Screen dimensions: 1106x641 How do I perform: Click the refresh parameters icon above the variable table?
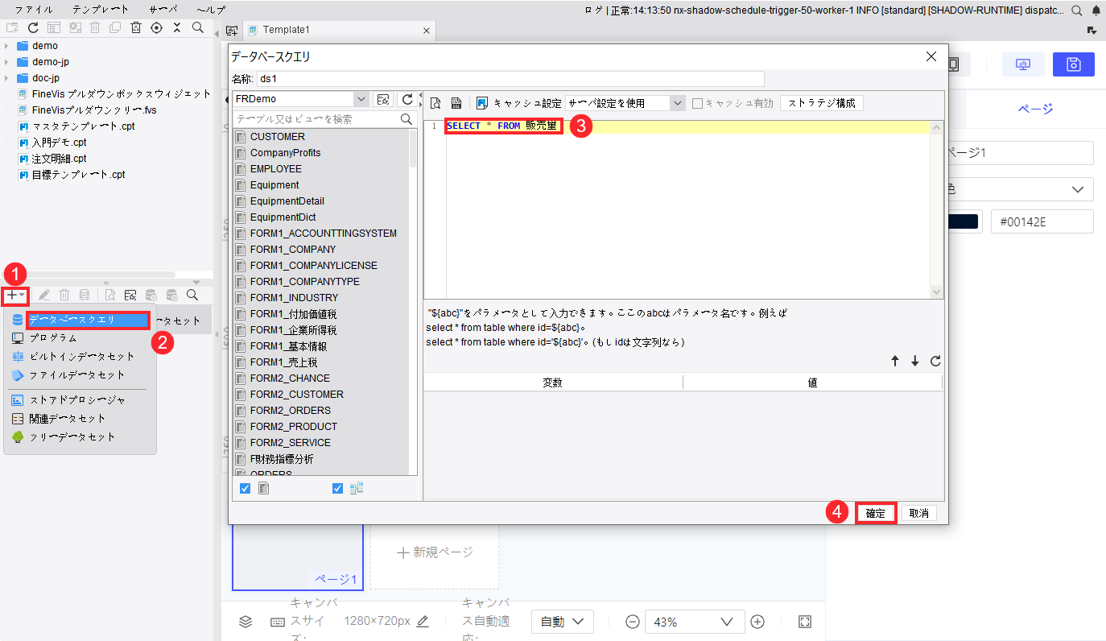pos(935,362)
